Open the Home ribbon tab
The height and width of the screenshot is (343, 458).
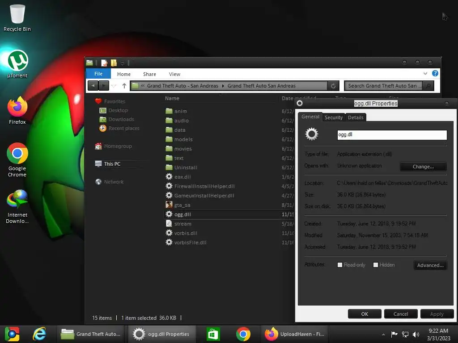(124, 74)
